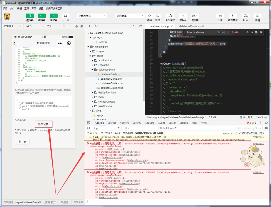The height and width of the screenshot is (207, 271).
Task: Click the simulator back arrow
Action: click(15, 43)
